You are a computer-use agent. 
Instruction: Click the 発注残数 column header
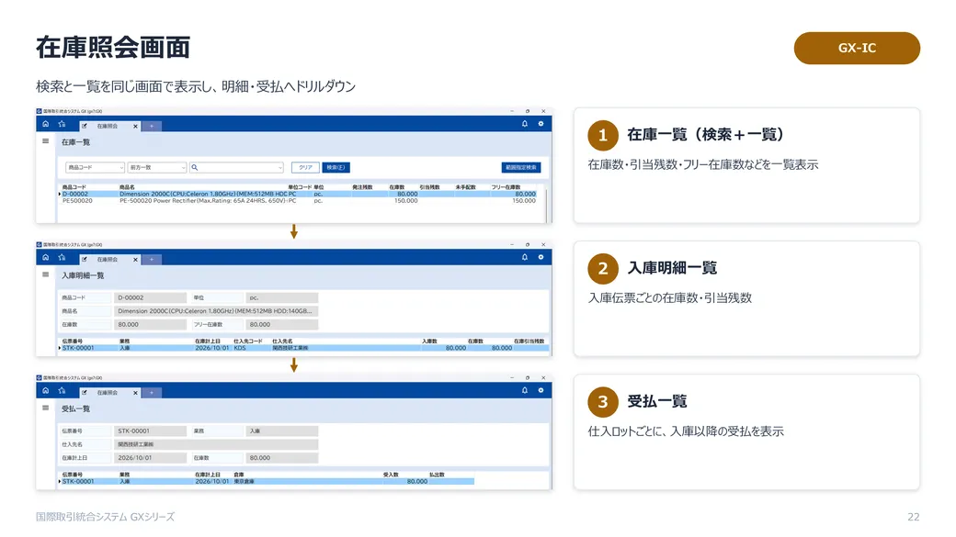[x=362, y=187]
